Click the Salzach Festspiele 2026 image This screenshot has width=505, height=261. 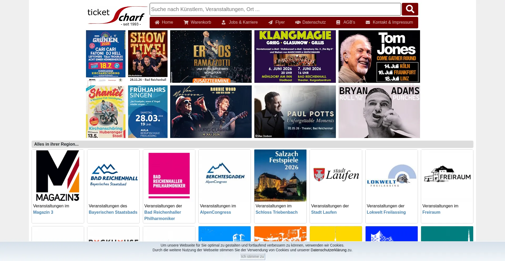(280, 176)
